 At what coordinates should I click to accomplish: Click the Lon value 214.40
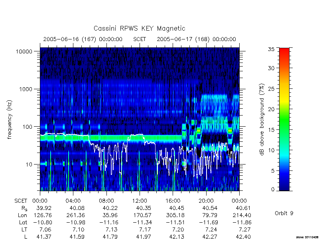(x=242, y=215)
